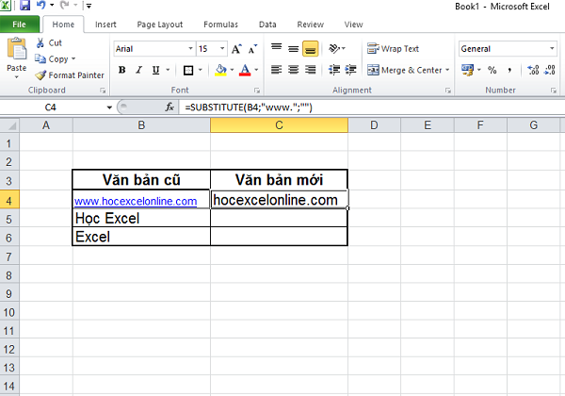
Task: Click the Name Box showing C4
Action: (x=51, y=107)
